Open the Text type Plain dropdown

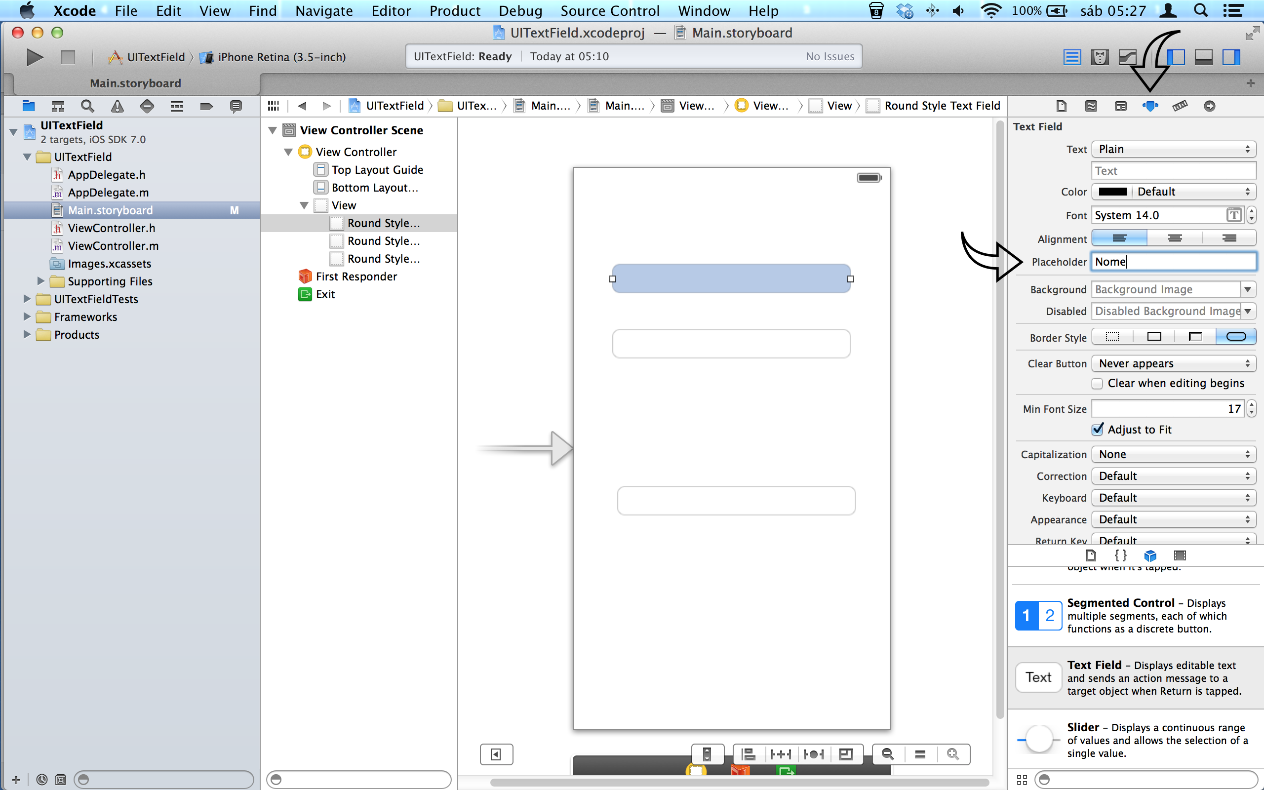pos(1174,150)
